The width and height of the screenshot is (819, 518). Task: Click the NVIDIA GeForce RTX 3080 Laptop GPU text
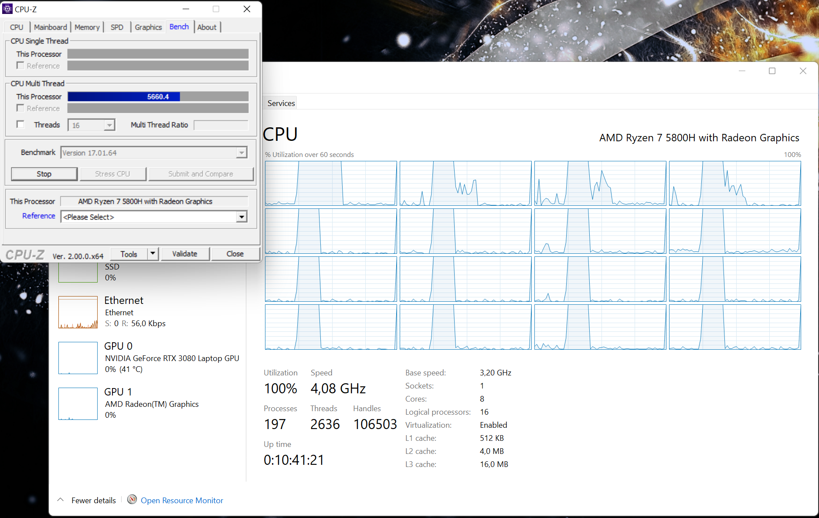(x=172, y=358)
